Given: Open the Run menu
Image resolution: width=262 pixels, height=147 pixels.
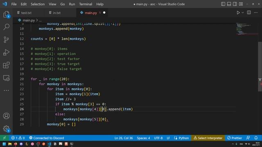Looking at the screenshot, I should click(72, 4).
